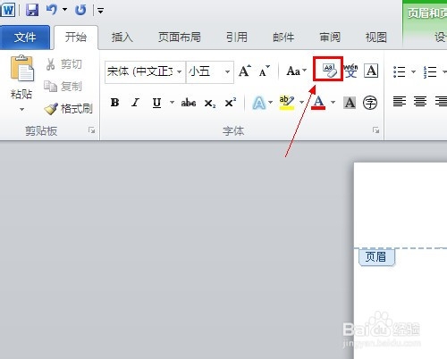Click the Word application icon in title bar
Screen dimensions: 447x359
click(8, 11)
